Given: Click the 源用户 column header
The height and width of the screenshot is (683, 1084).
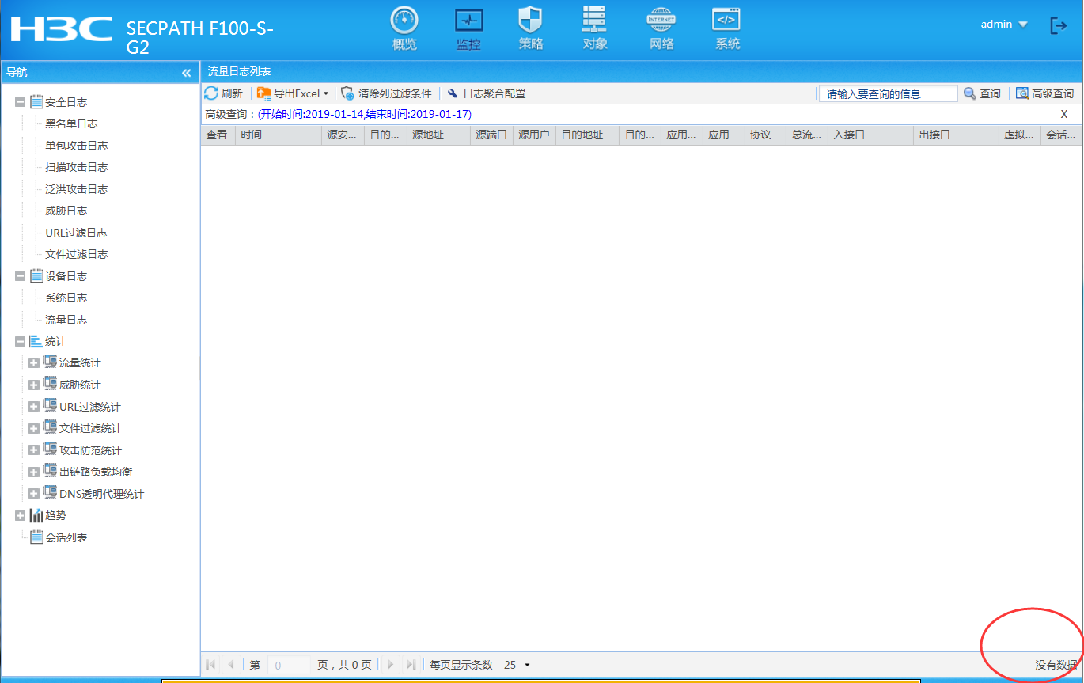Looking at the screenshot, I should pyautogui.click(x=534, y=135).
